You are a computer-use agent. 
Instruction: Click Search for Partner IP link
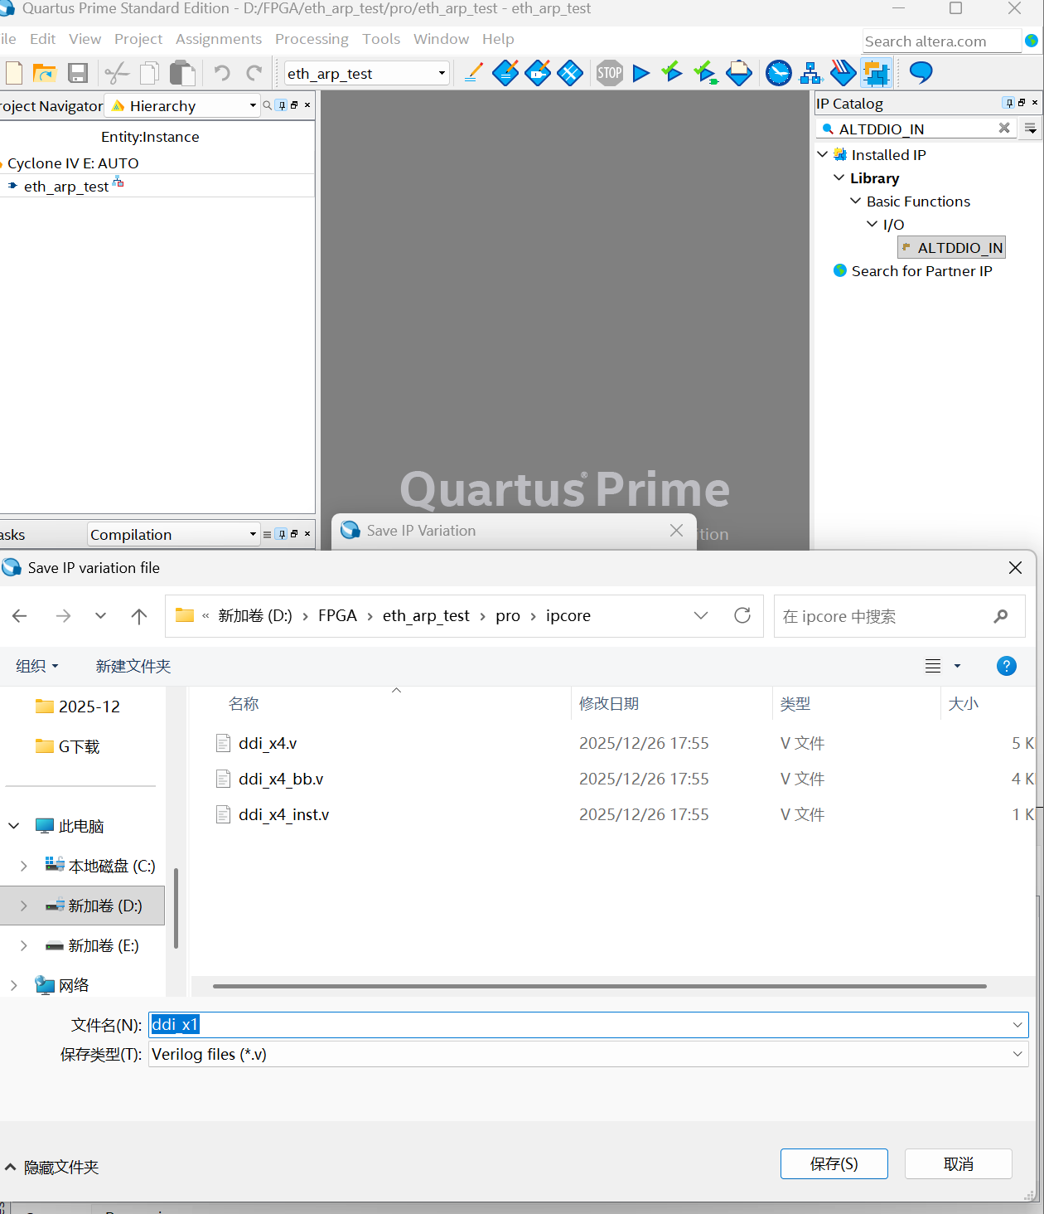[921, 270]
